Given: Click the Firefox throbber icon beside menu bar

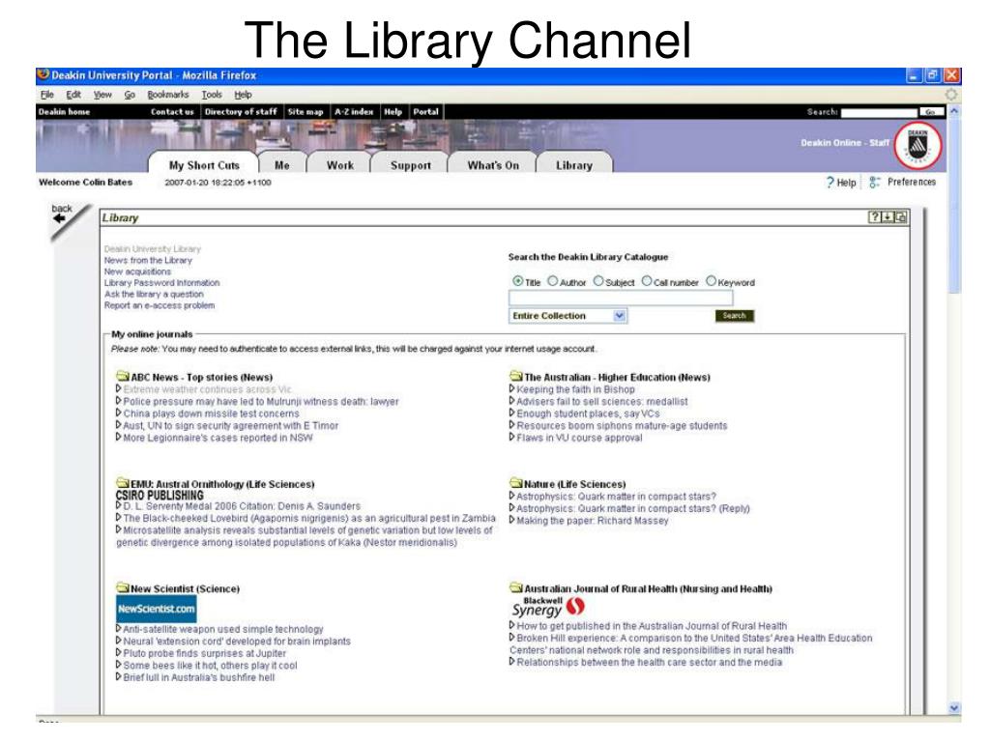Looking at the screenshot, I should point(951,95).
